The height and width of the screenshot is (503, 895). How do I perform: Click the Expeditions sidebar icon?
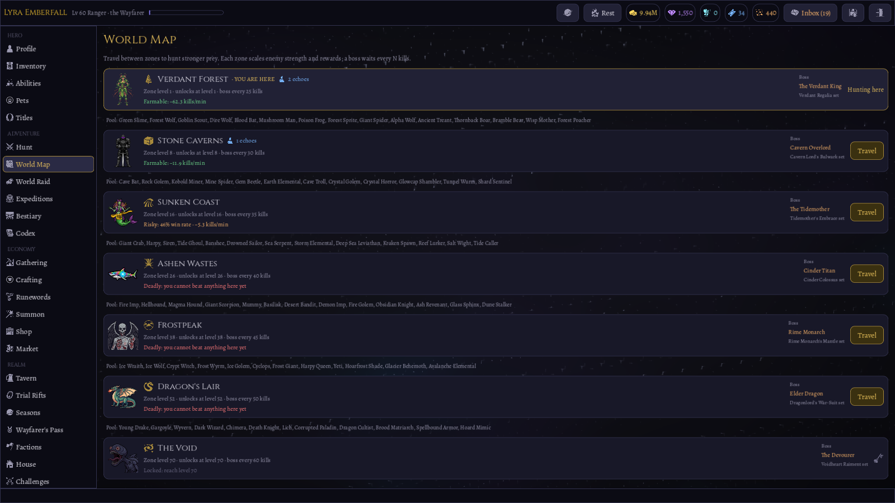tap(10, 199)
